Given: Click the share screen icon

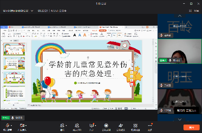Looking at the screenshot, I should click(x=92, y=125).
